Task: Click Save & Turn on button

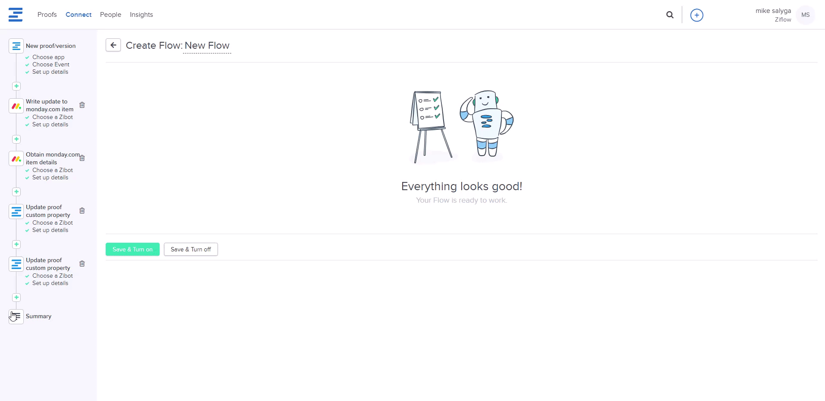Action: 132,249
